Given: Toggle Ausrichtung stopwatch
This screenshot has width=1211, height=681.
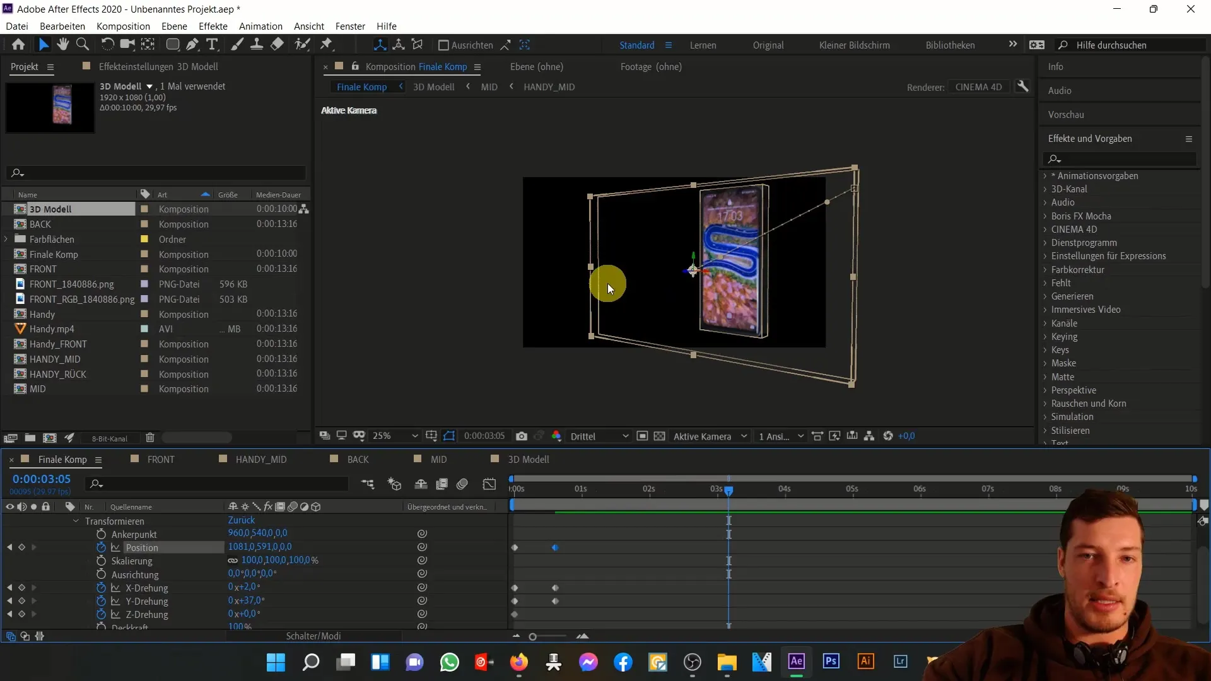Looking at the screenshot, I should click(101, 575).
